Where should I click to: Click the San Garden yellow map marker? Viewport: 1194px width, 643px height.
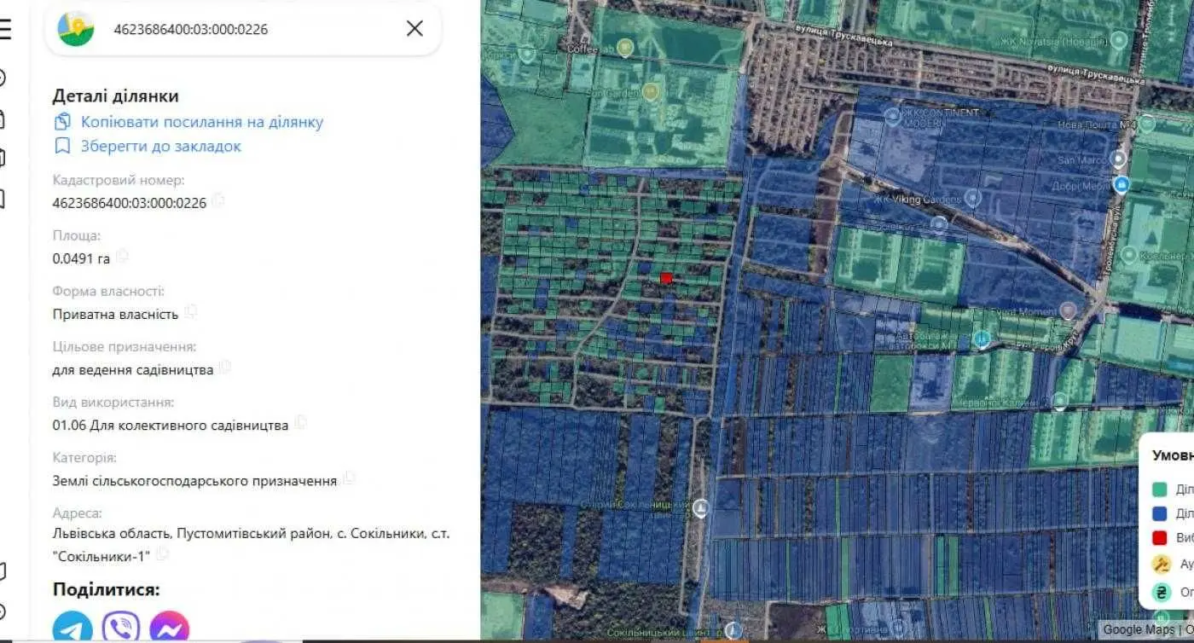(x=652, y=91)
